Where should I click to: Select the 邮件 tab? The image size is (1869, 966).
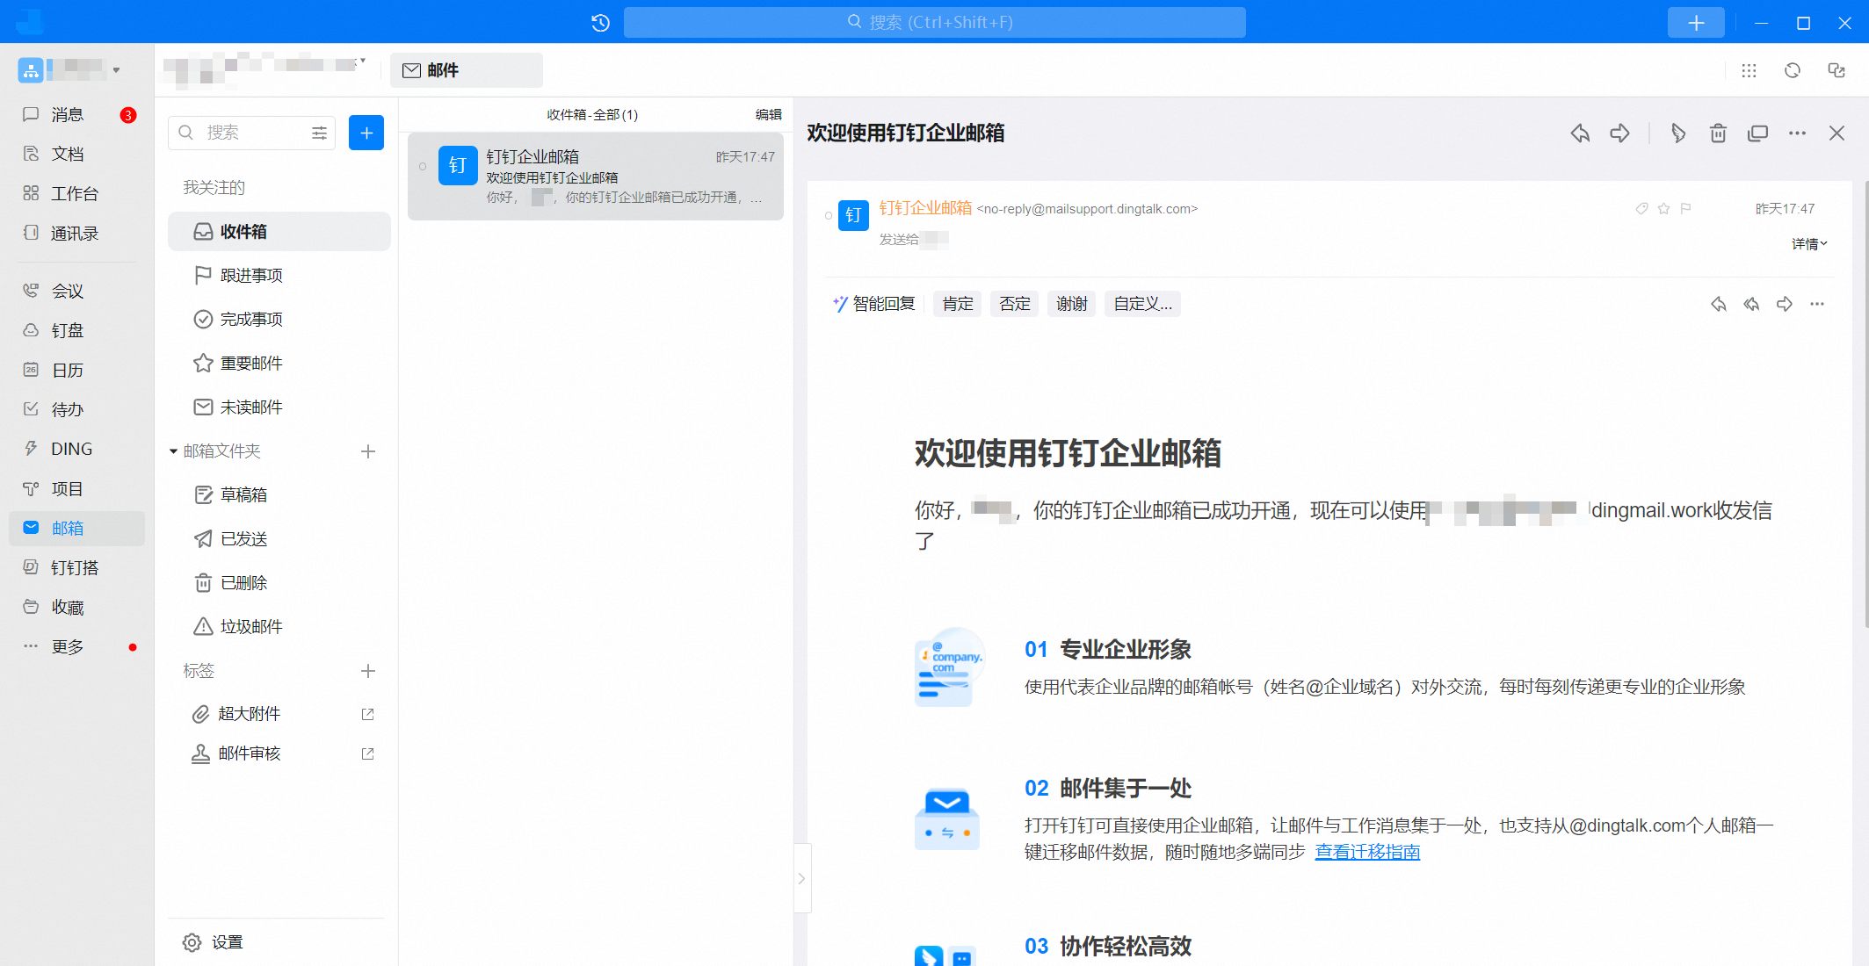[x=466, y=70]
